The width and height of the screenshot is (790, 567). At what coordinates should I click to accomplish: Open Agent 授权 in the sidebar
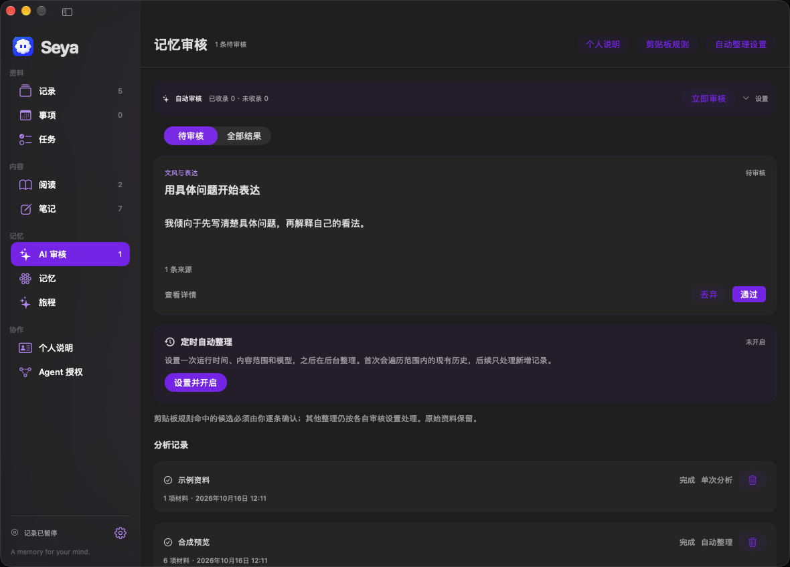(x=70, y=372)
